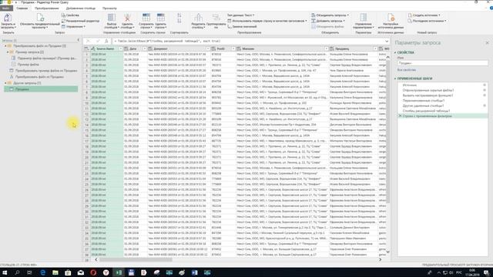Cancel formula with the X icon
The image size is (493, 277).
coord(89,41)
